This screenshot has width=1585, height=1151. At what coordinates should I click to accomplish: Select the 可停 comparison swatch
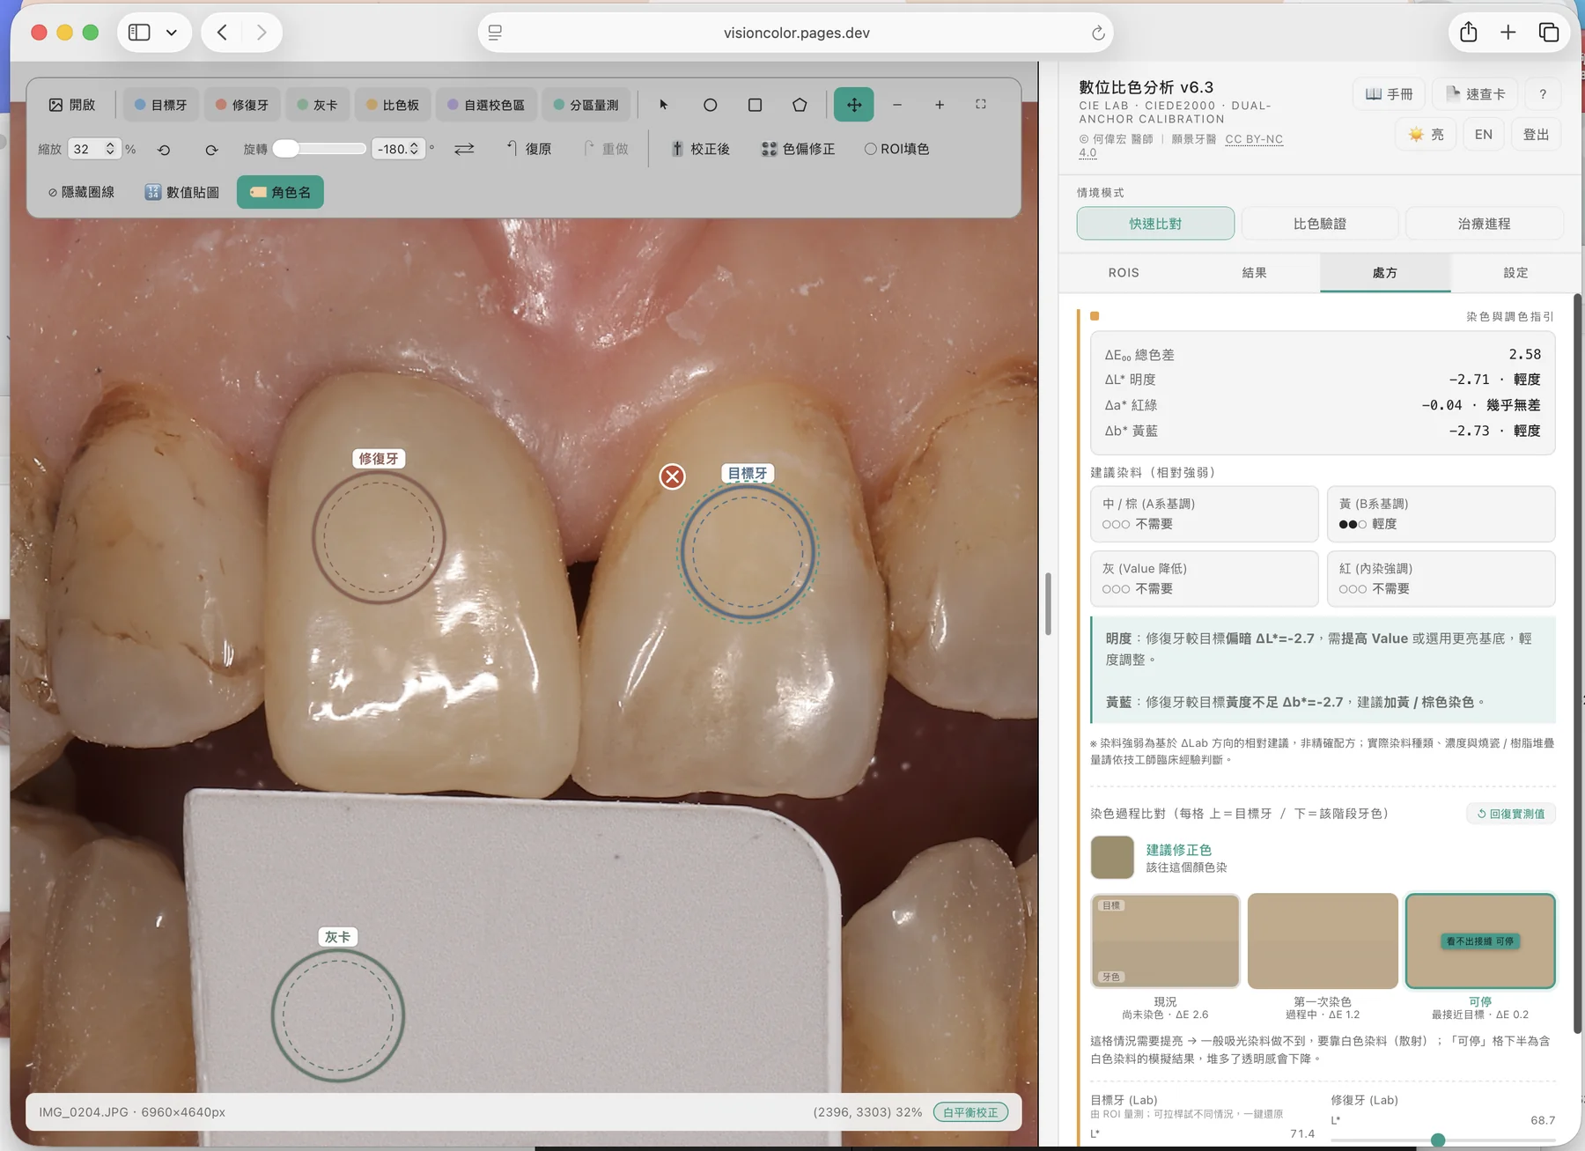coord(1480,941)
